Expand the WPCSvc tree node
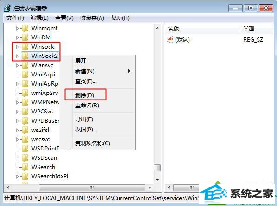Viewport: 277px width, 206px height. click(x=17, y=112)
